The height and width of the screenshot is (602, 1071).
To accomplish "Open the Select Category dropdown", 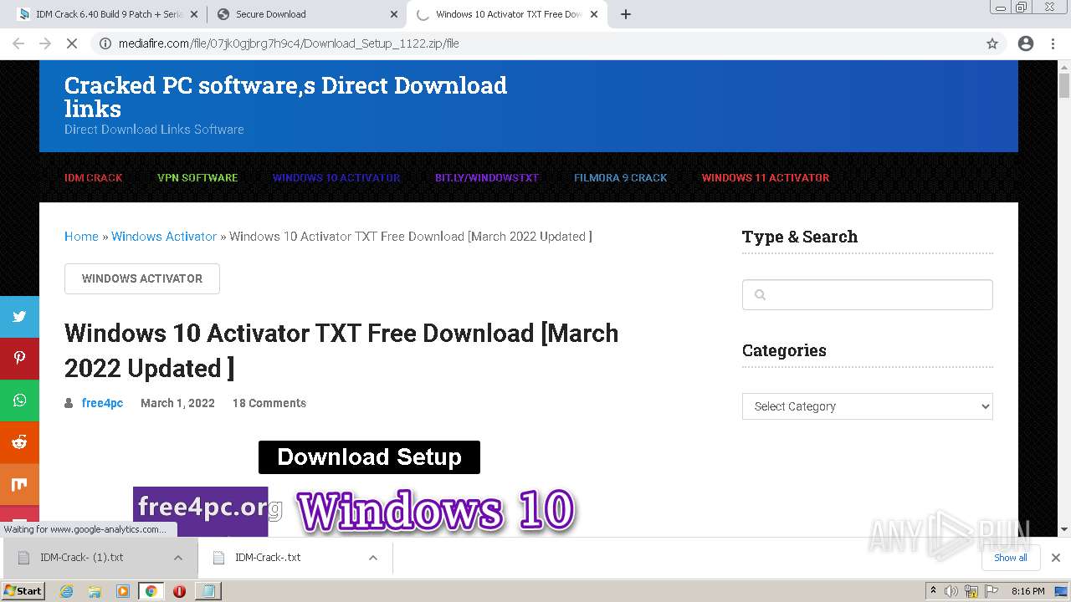I will click(868, 406).
